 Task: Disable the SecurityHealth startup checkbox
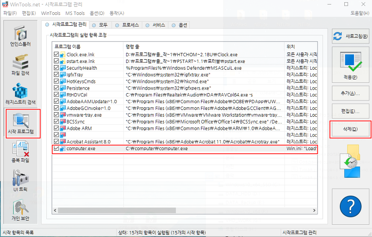click(x=56, y=68)
